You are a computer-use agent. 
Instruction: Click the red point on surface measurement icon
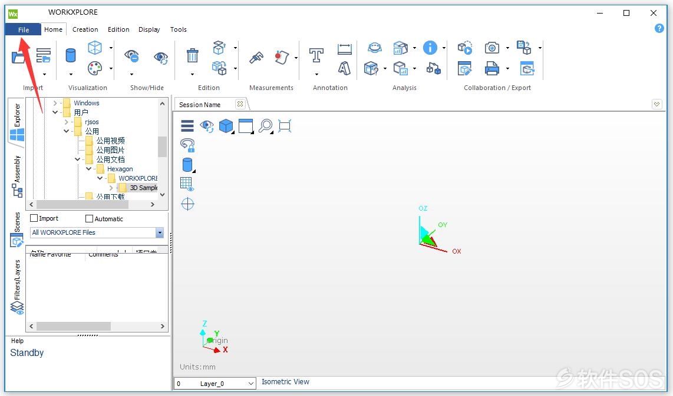coord(282,57)
